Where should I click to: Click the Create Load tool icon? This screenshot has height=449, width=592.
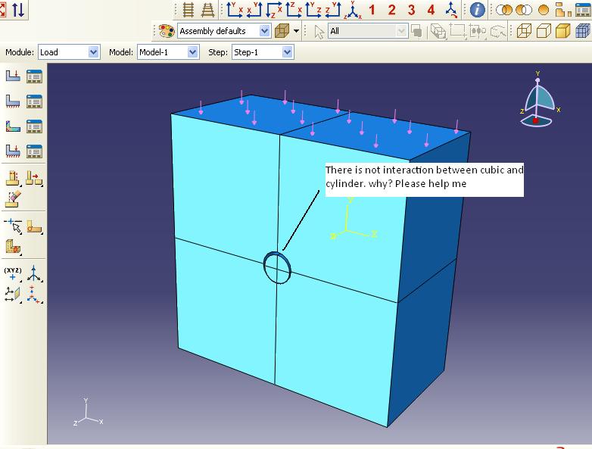14,76
